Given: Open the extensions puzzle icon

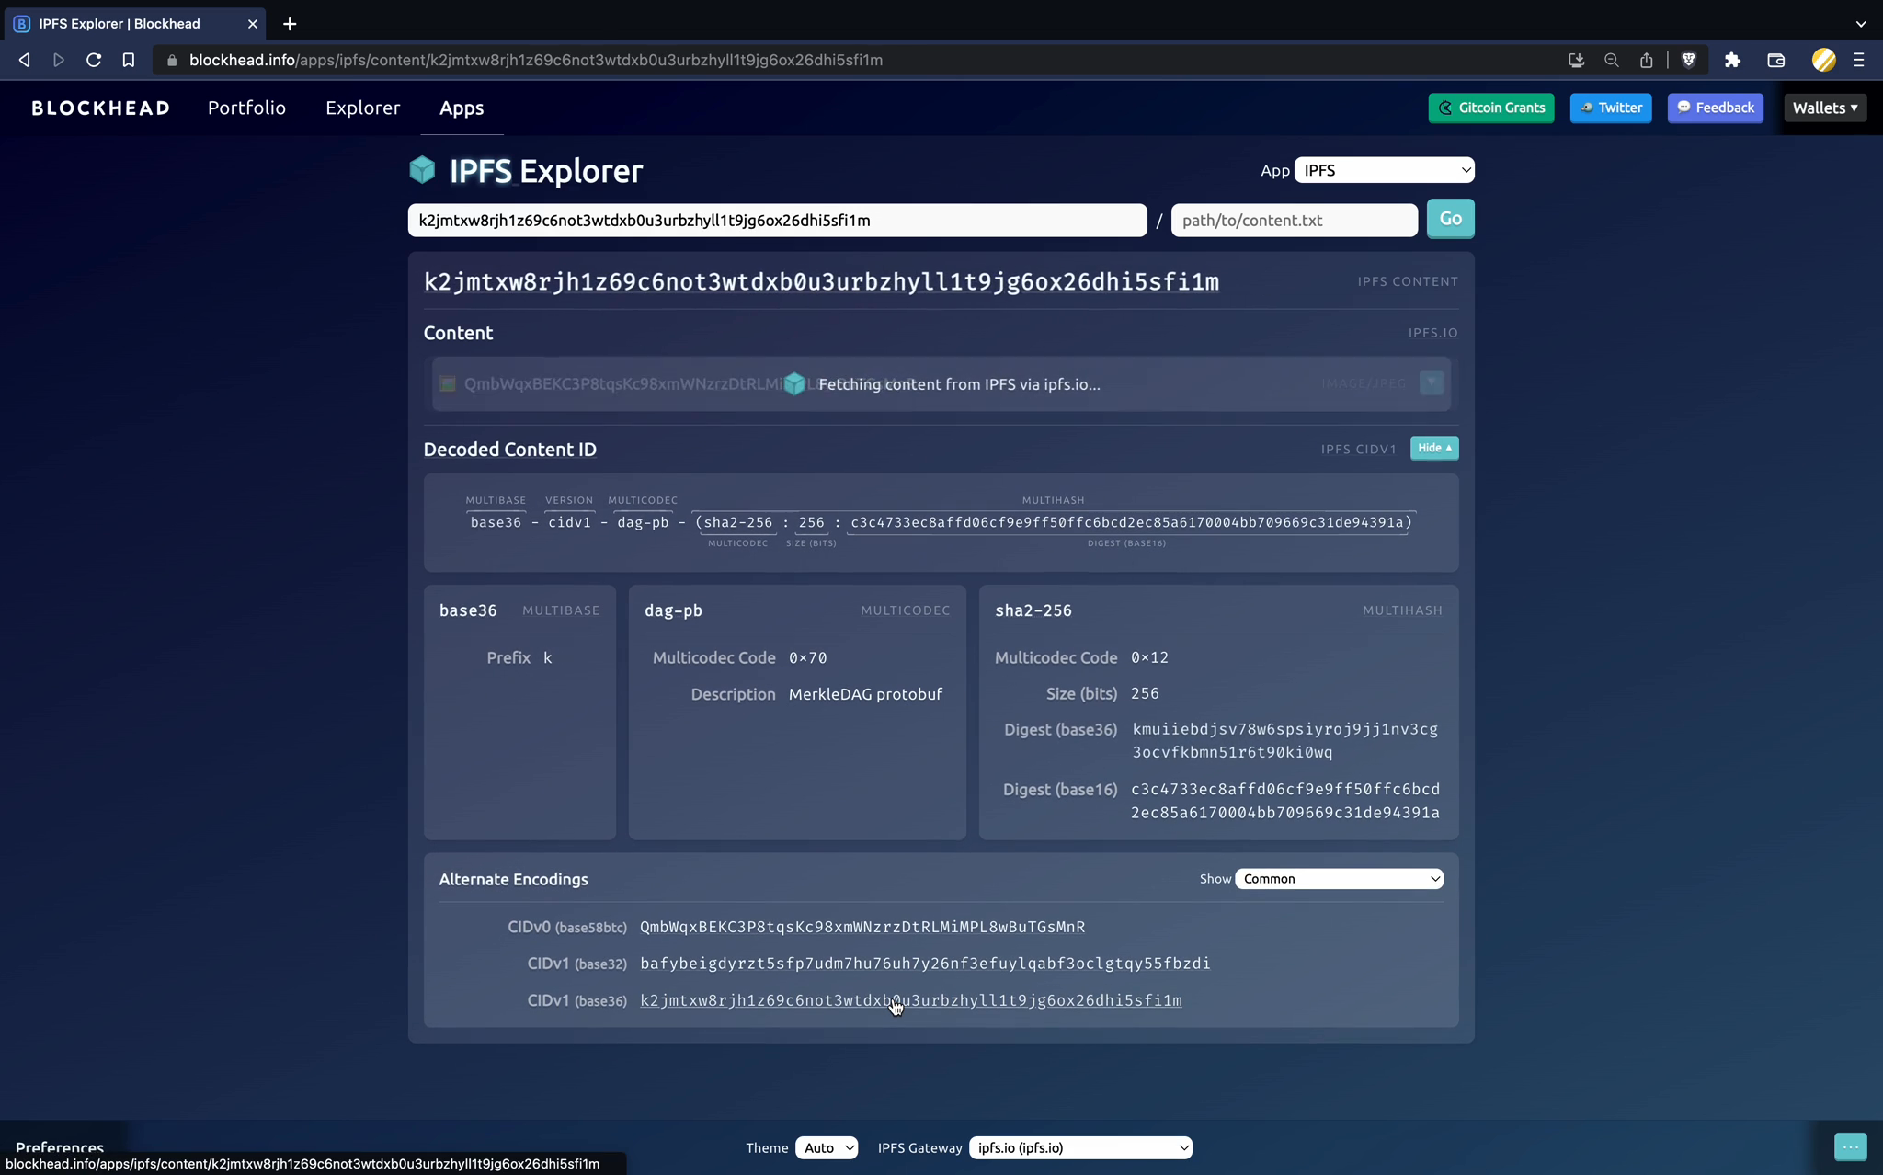Looking at the screenshot, I should [1732, 60].
